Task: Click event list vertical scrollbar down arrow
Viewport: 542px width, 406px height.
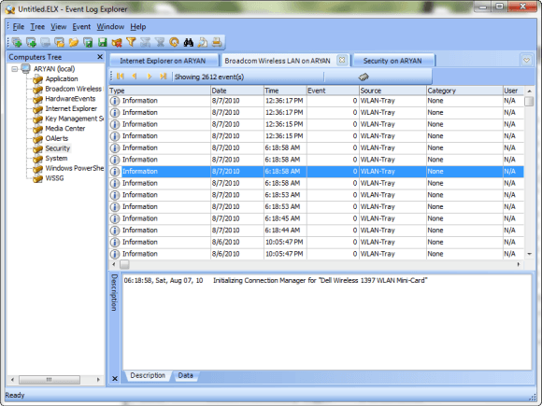Action: pyautogui.click(x=529, y=254)
